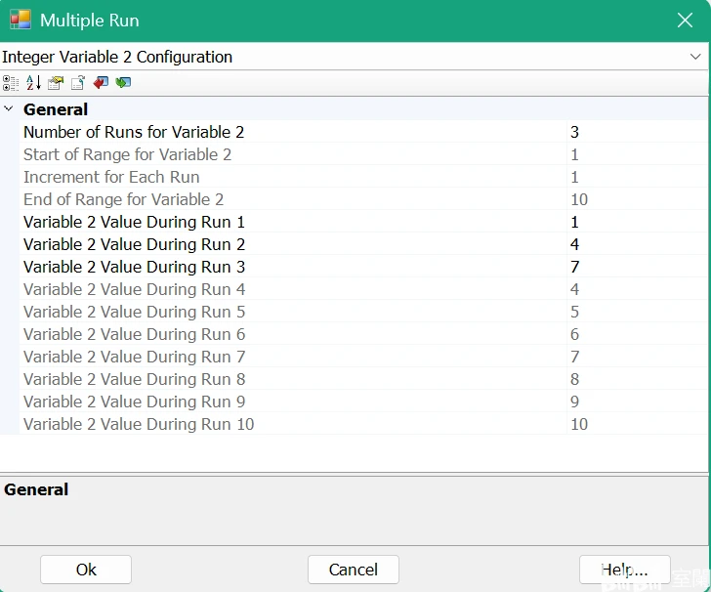
Task: Click the red arrow toolbar icon
Action: [x=101, y=83]
